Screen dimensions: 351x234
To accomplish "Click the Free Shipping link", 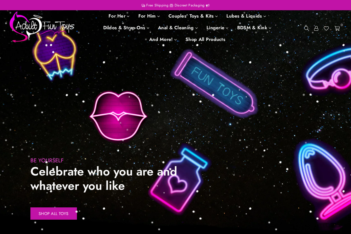I will pos(157,5).
